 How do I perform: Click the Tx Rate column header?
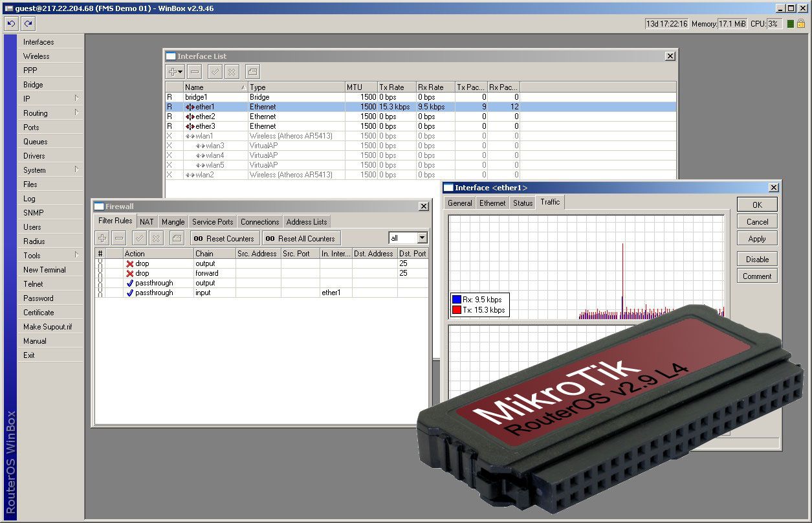coord(397,87)
